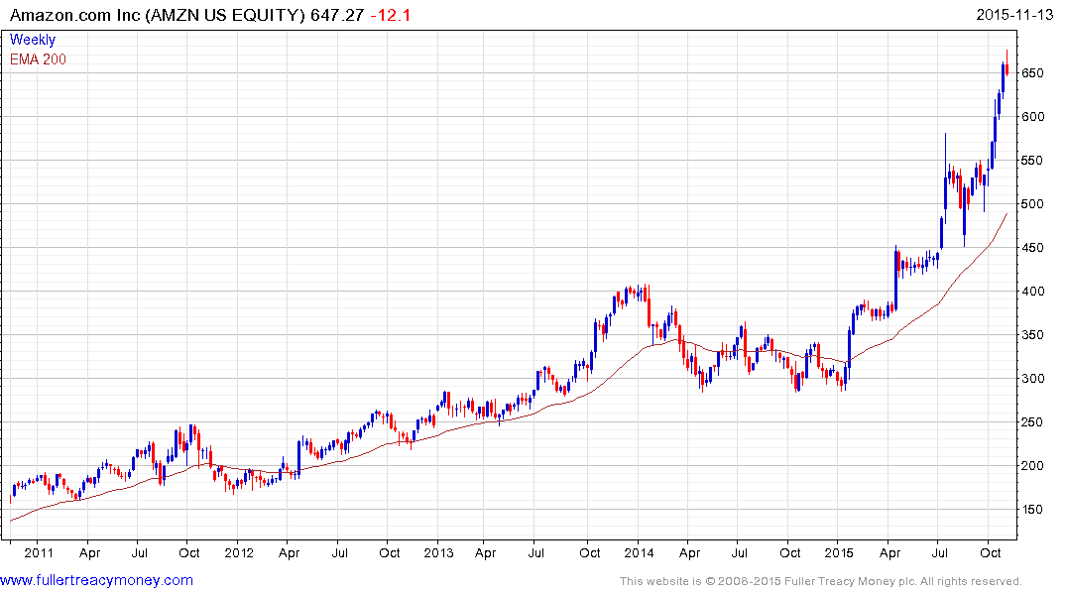Select the last price value 647.27
This screenshot has width=1066, height=595.
337,15
